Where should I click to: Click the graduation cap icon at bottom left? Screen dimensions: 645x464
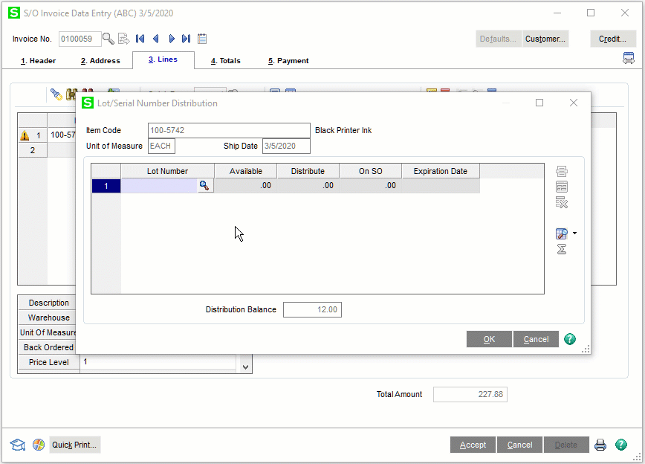click(x=17, y=445)
